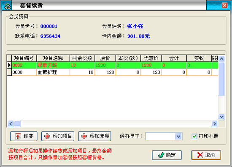Click the 合计 column header
The image size is (232, 167).
(174, 58)
